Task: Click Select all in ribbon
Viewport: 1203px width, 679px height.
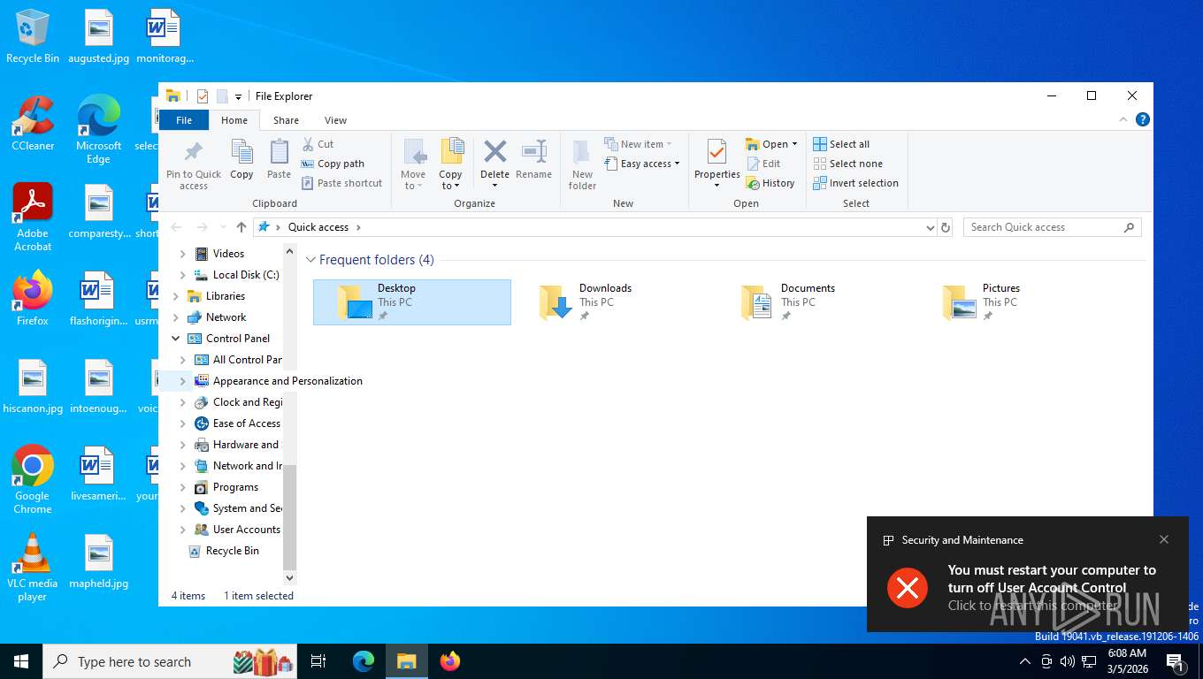Action: [x=841, y=144]
